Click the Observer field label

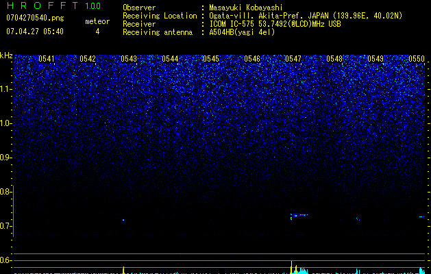tap(139, 8)
